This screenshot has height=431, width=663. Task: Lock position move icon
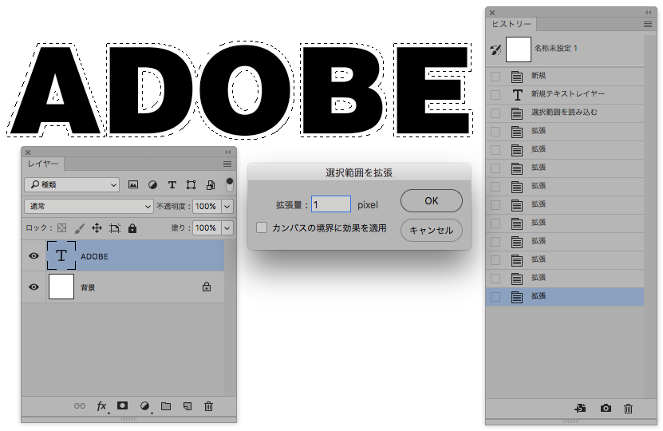pyautogui.click(x=97, y=228)
